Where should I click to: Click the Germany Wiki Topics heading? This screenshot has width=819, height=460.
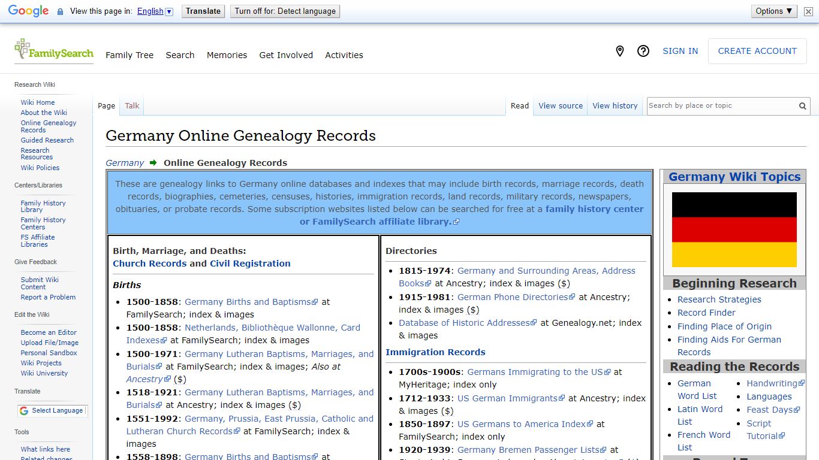coord(734,177)
